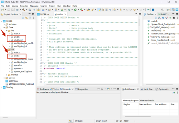The height and width of the screenshot is (123, 179).
Task: Expand the Testing project
Action: tap(2, 87)
